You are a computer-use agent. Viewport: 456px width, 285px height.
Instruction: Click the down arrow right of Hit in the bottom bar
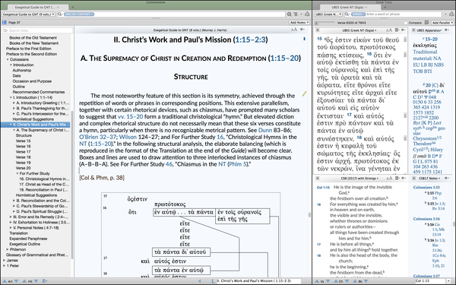click(x=36, y=281)
